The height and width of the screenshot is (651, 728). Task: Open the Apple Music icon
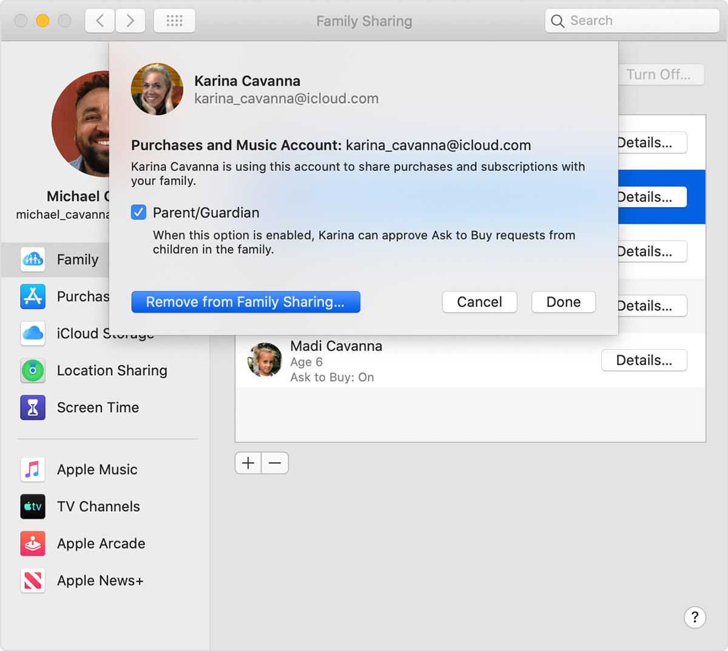[33, 470]
